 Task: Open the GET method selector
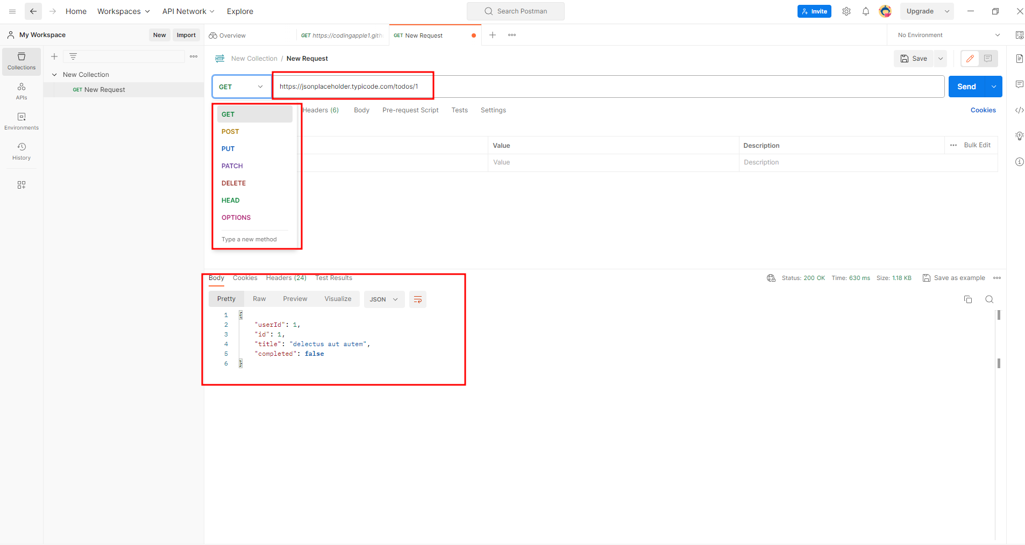click(241, 87)
